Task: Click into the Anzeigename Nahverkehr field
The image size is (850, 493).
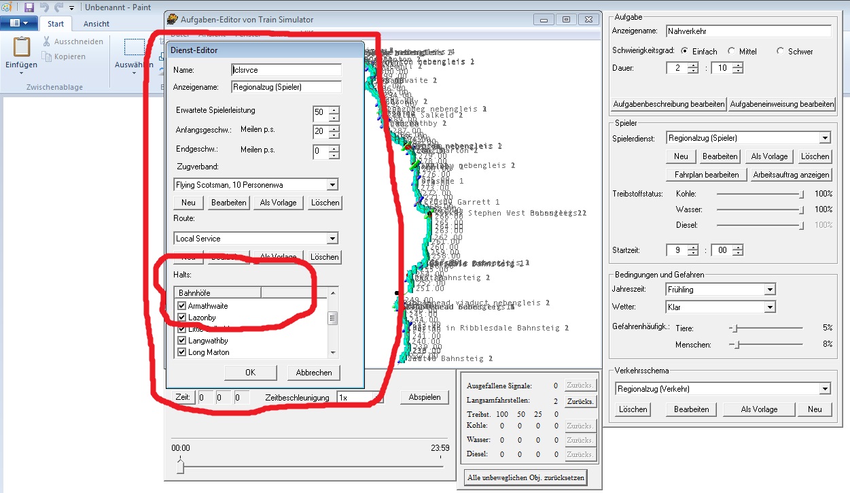Action: tap(747, 31)
